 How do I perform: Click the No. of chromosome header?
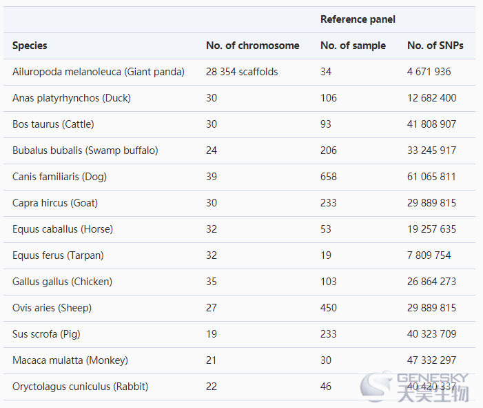click(x=253, y=46)
